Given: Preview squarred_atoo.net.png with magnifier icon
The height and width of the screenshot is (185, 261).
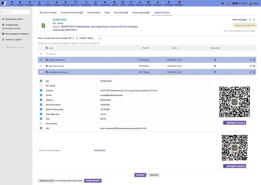Looking at the screenshot, I should 215,72.
